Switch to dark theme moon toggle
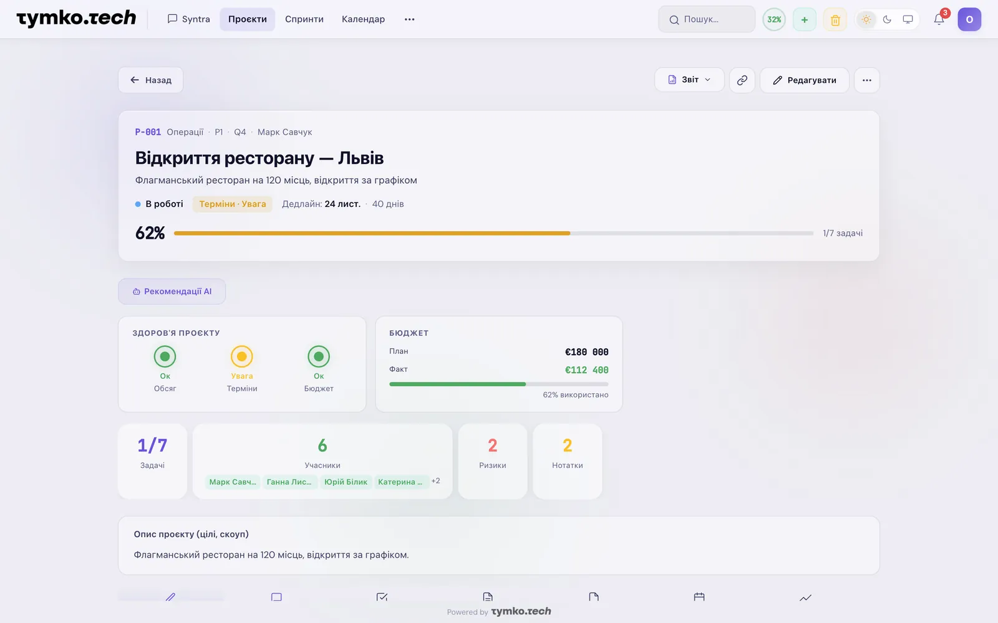Viewport: 998px width, 623px height. click(x=887, y=19)
